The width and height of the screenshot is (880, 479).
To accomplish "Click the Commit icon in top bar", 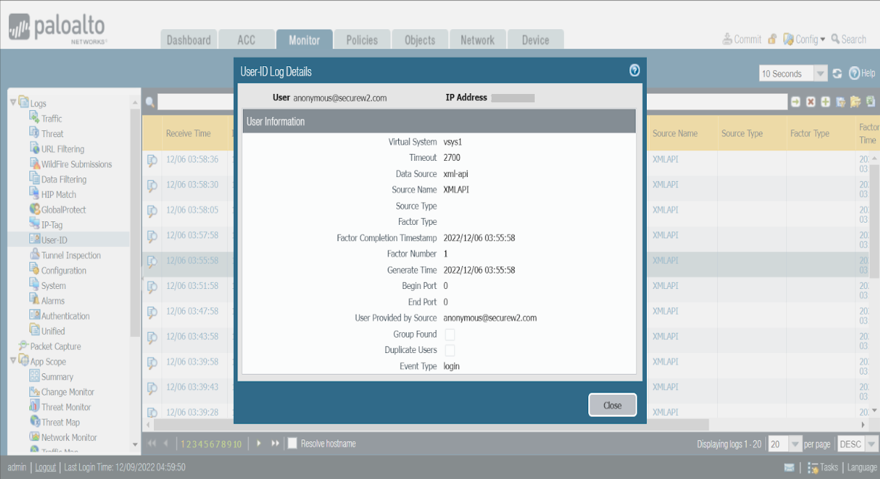I will point(728,40).
